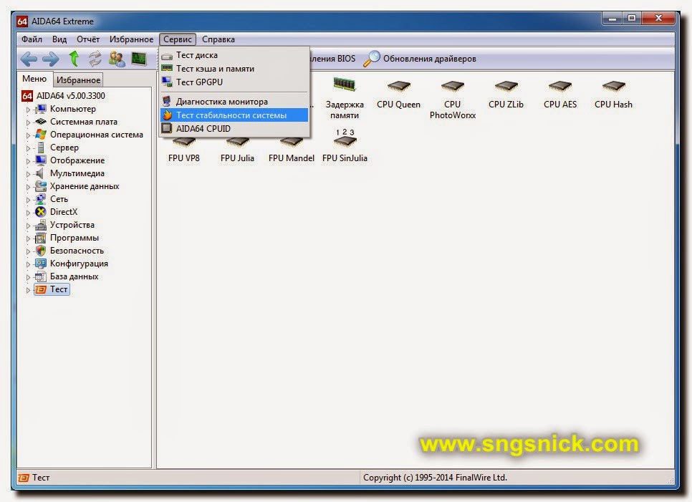
Task: Open the Справка menu
Action: point(218,39)
